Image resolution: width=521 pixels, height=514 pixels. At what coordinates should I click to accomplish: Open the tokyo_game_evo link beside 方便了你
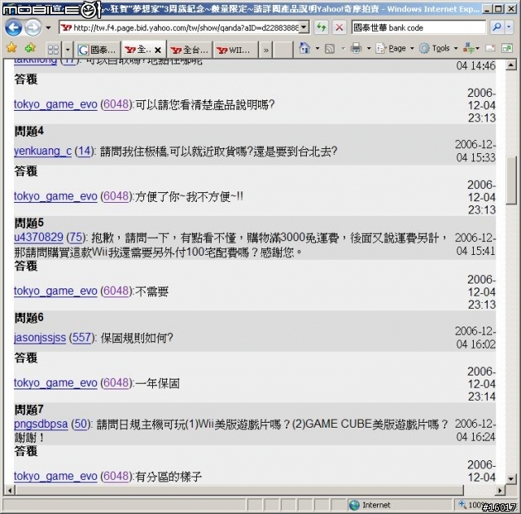[x=55, y=196]
